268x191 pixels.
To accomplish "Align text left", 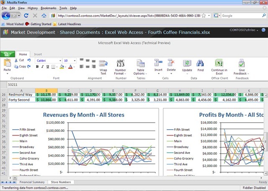I will [82, 66].
